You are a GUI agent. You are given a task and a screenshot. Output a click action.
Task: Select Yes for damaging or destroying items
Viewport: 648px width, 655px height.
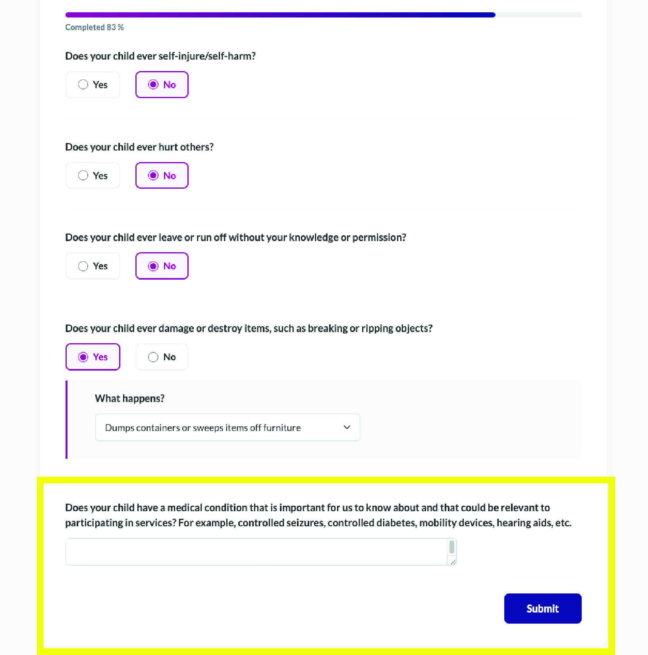click(93, 357)
